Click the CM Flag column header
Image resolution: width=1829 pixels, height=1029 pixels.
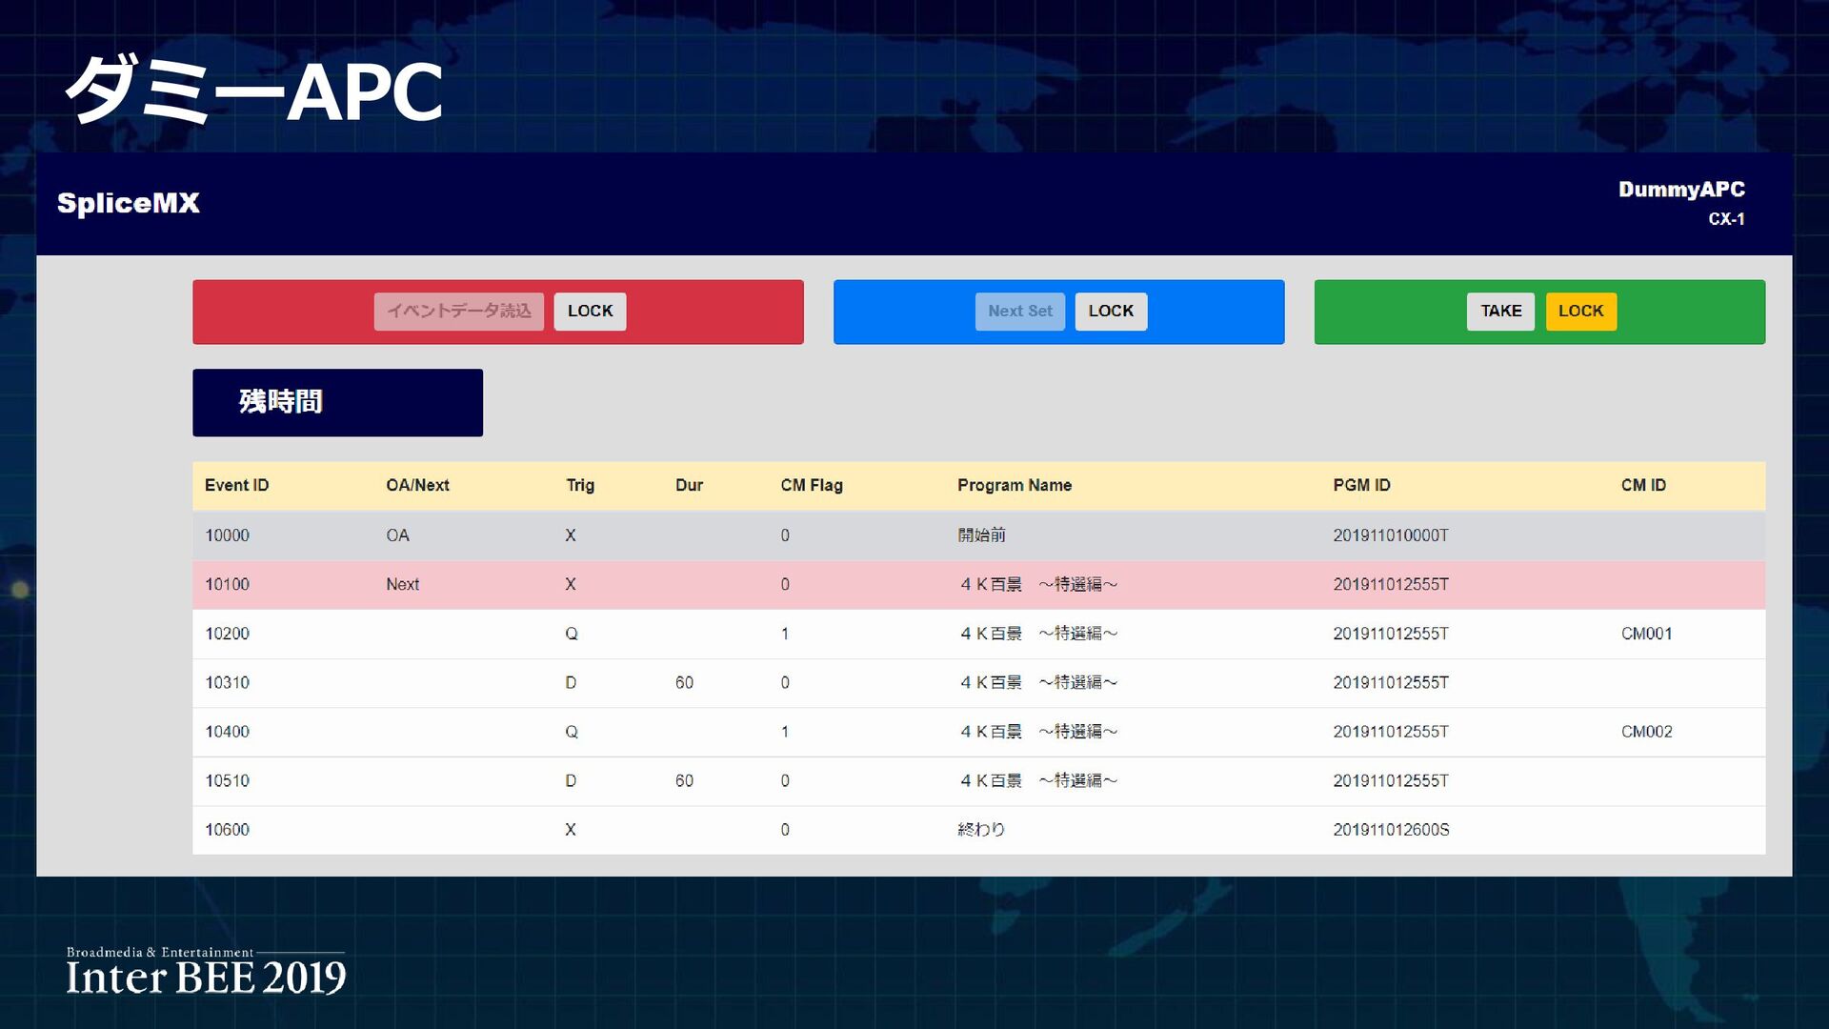(x=812, y=485)
